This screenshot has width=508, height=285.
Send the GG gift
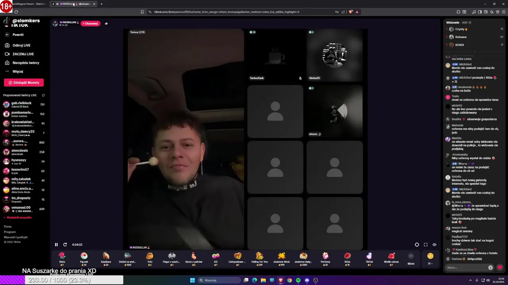click(x=216, y=258)
